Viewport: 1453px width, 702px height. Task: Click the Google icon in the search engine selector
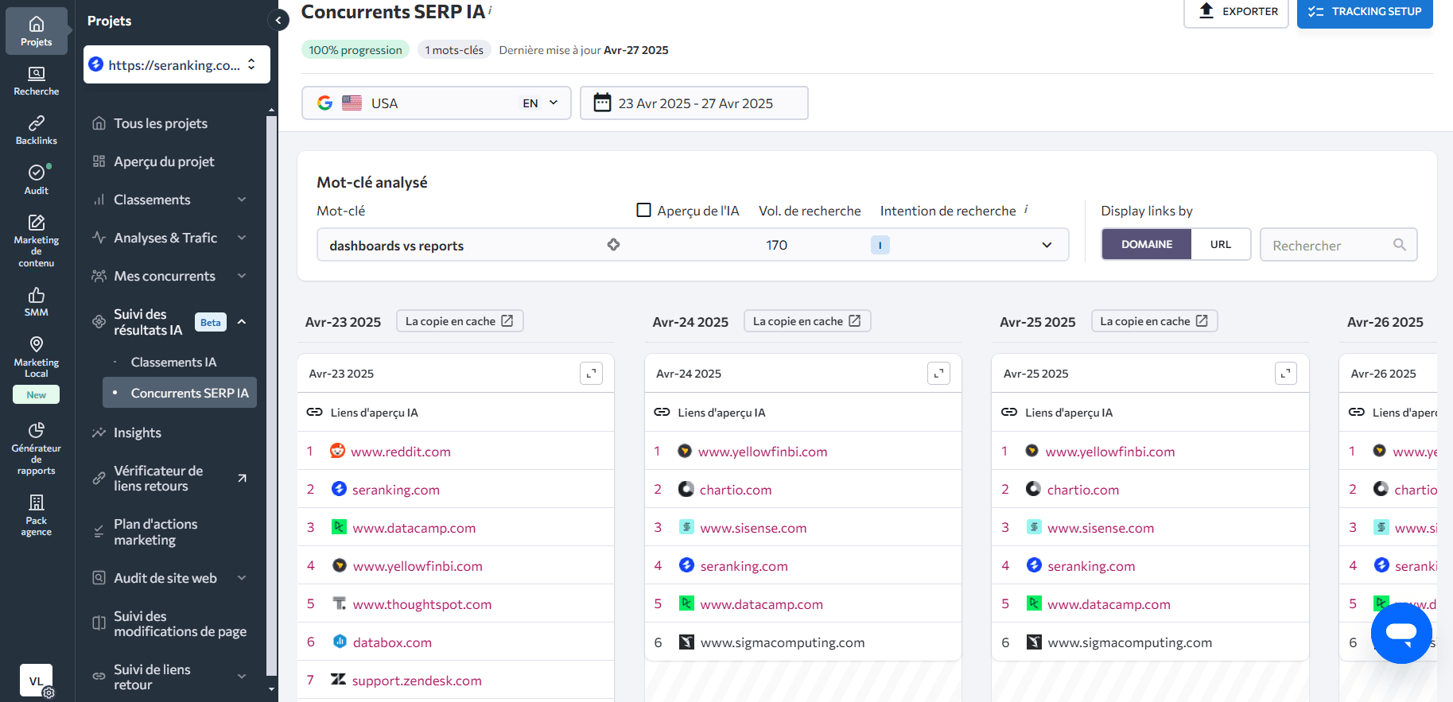(x=324, y=103)
